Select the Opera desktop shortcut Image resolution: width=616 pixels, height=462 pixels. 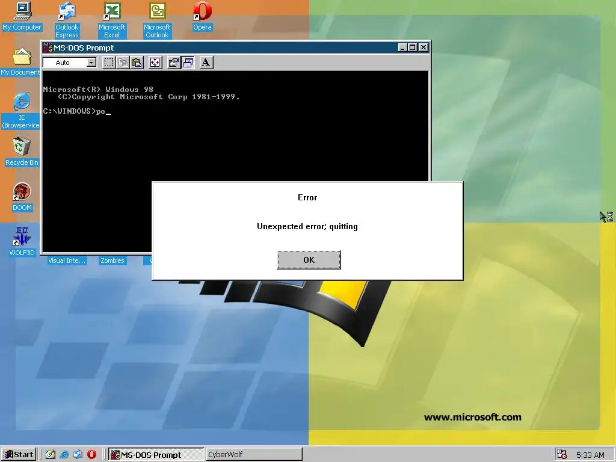click(x=202, y=16)
